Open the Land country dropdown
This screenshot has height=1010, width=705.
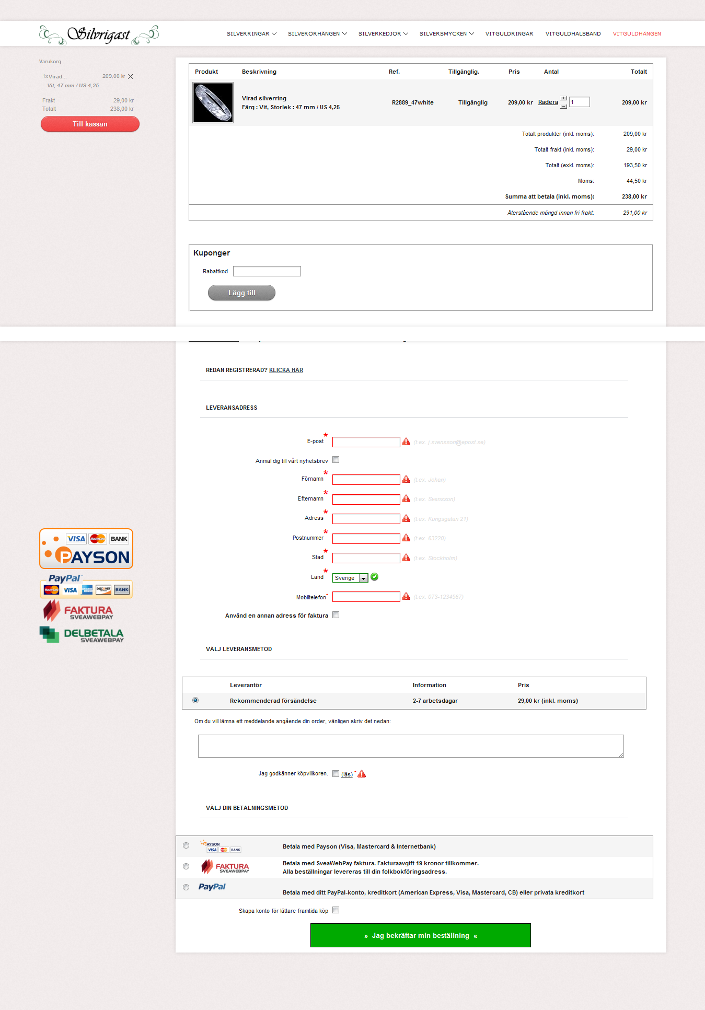(x=350, y=578)
